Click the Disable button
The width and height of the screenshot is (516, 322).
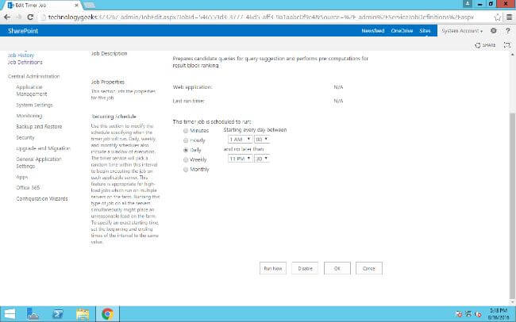305,268
